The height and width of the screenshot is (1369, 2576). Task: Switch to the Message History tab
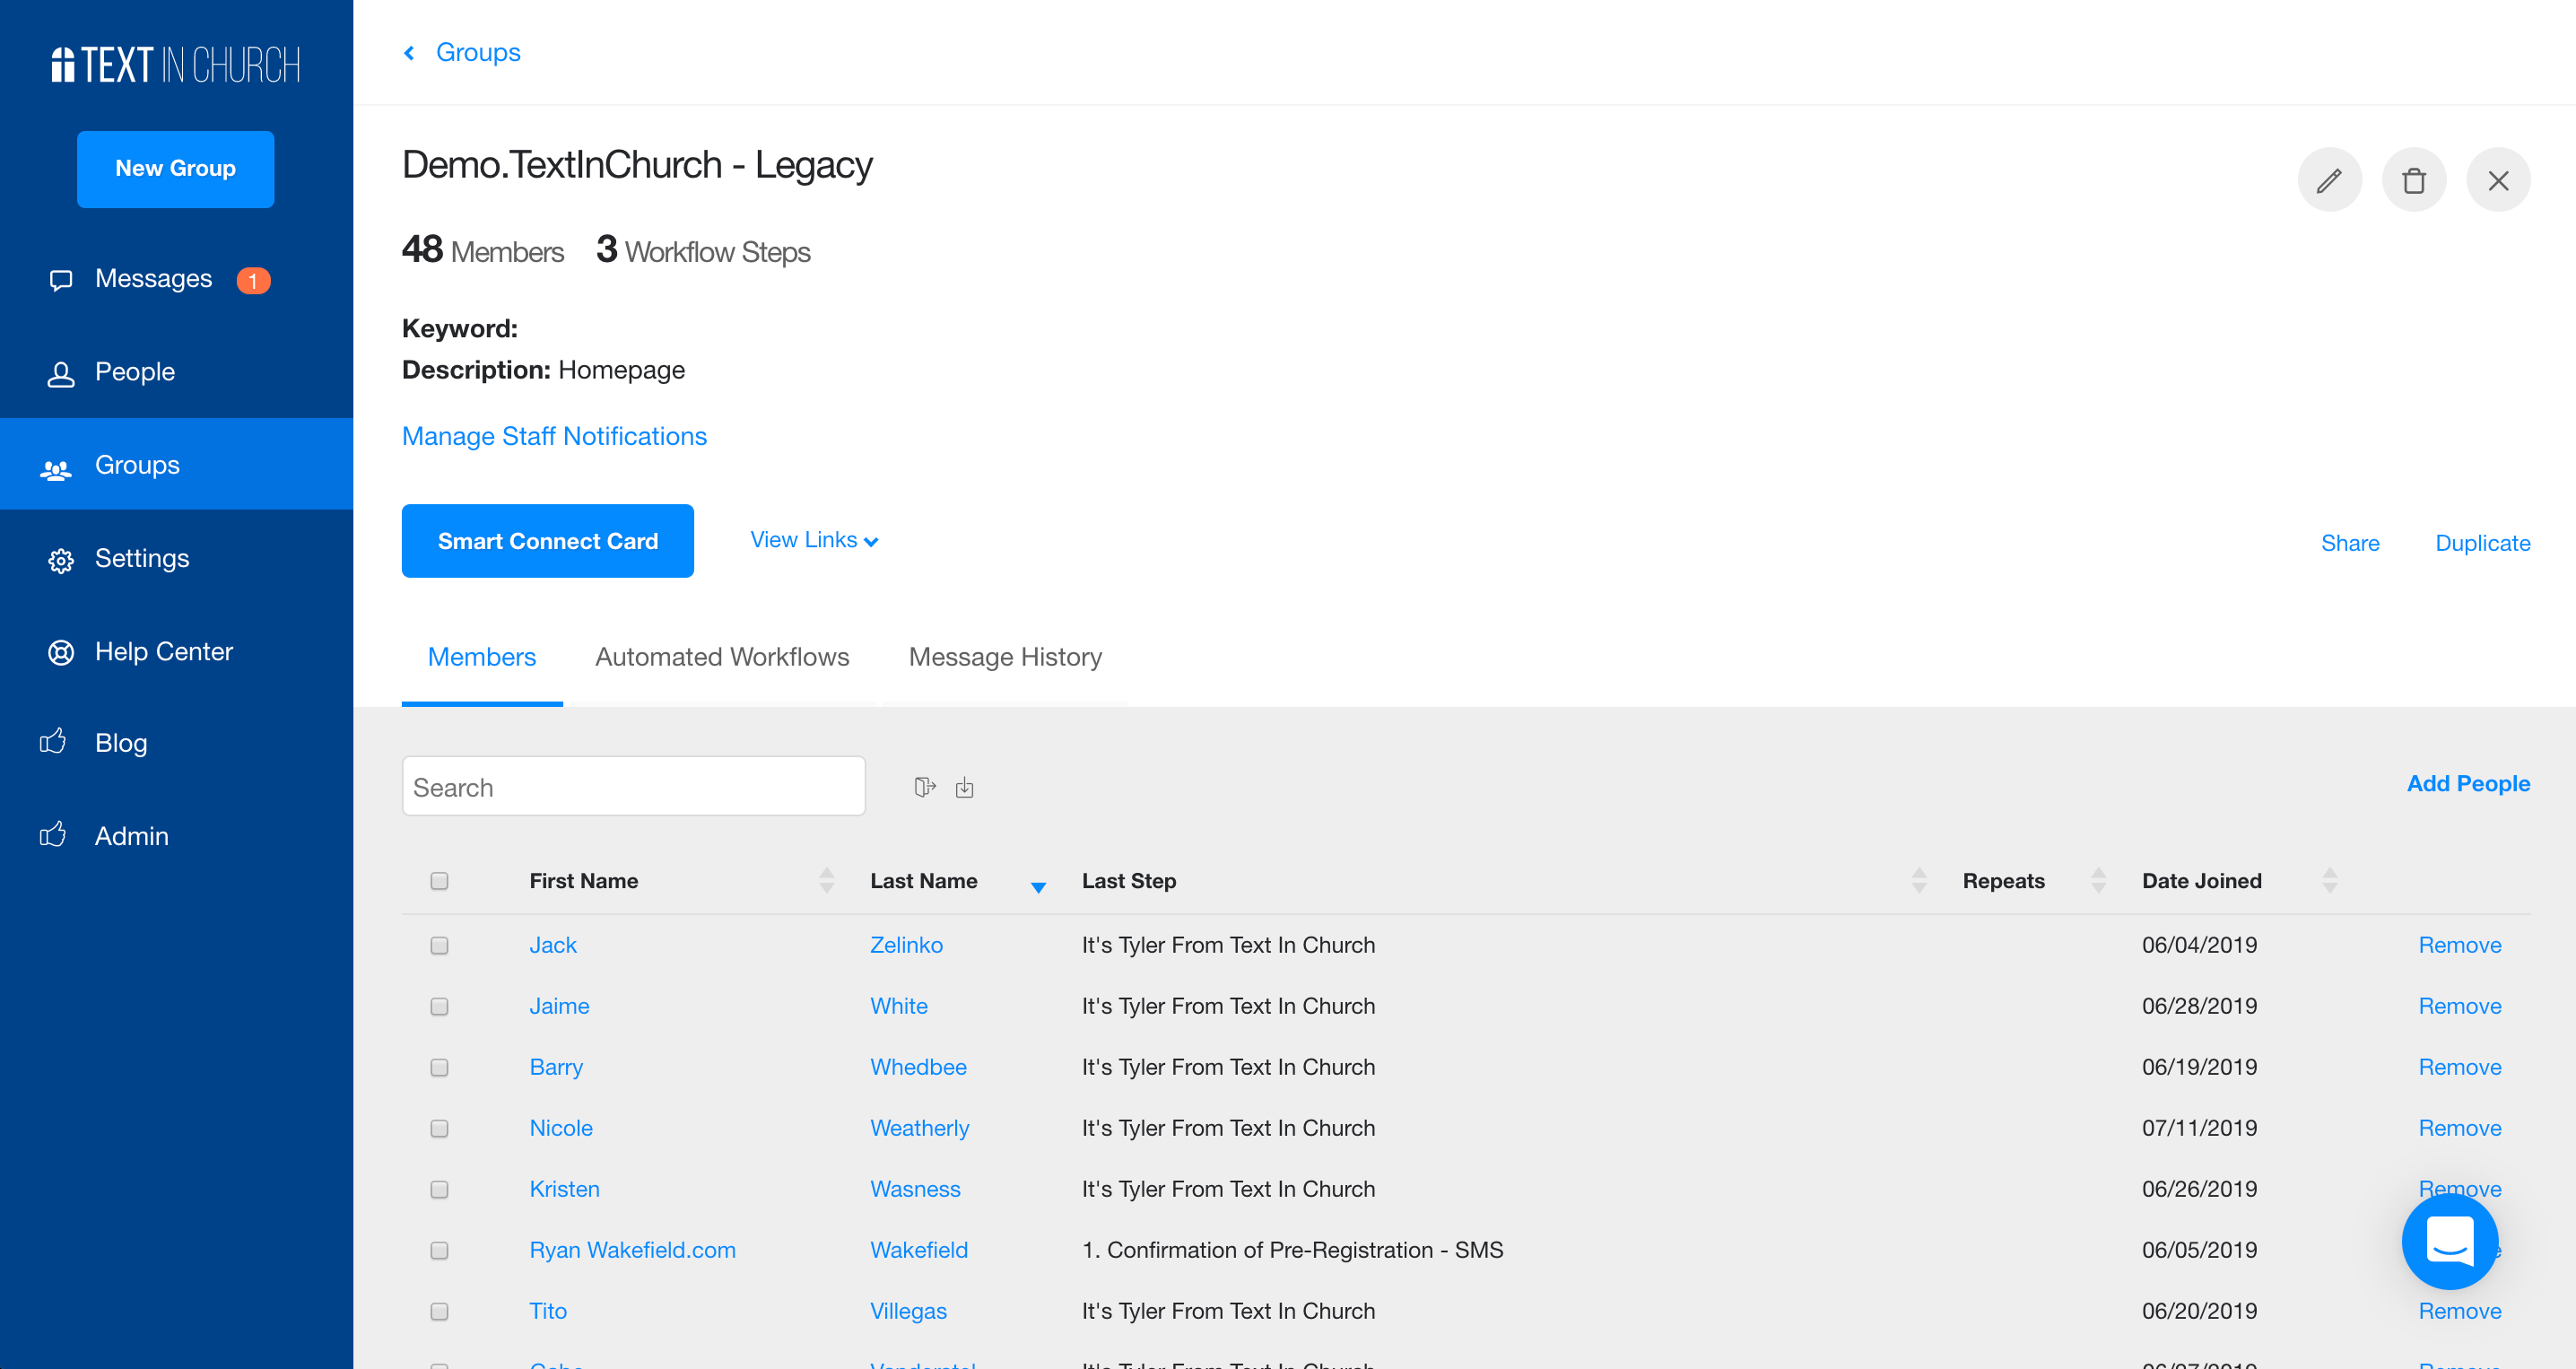click(1005, 657)
